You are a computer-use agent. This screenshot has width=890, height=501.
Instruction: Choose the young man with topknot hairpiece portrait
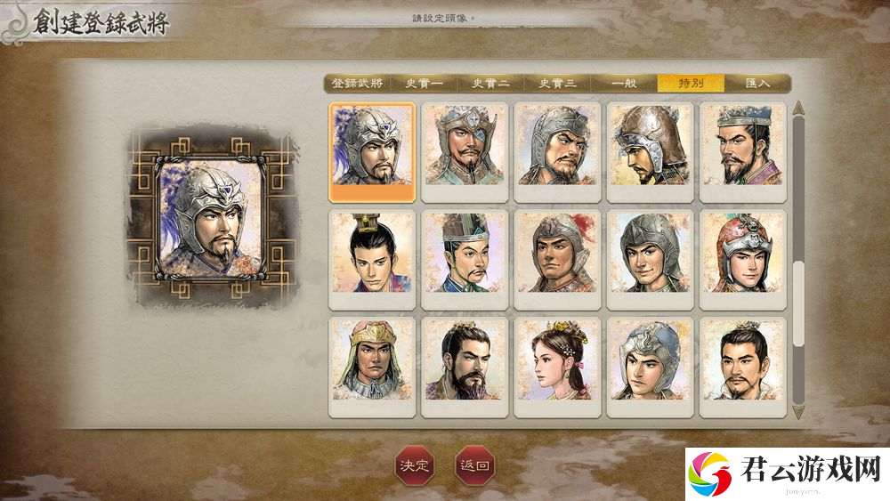coord(372,259)
